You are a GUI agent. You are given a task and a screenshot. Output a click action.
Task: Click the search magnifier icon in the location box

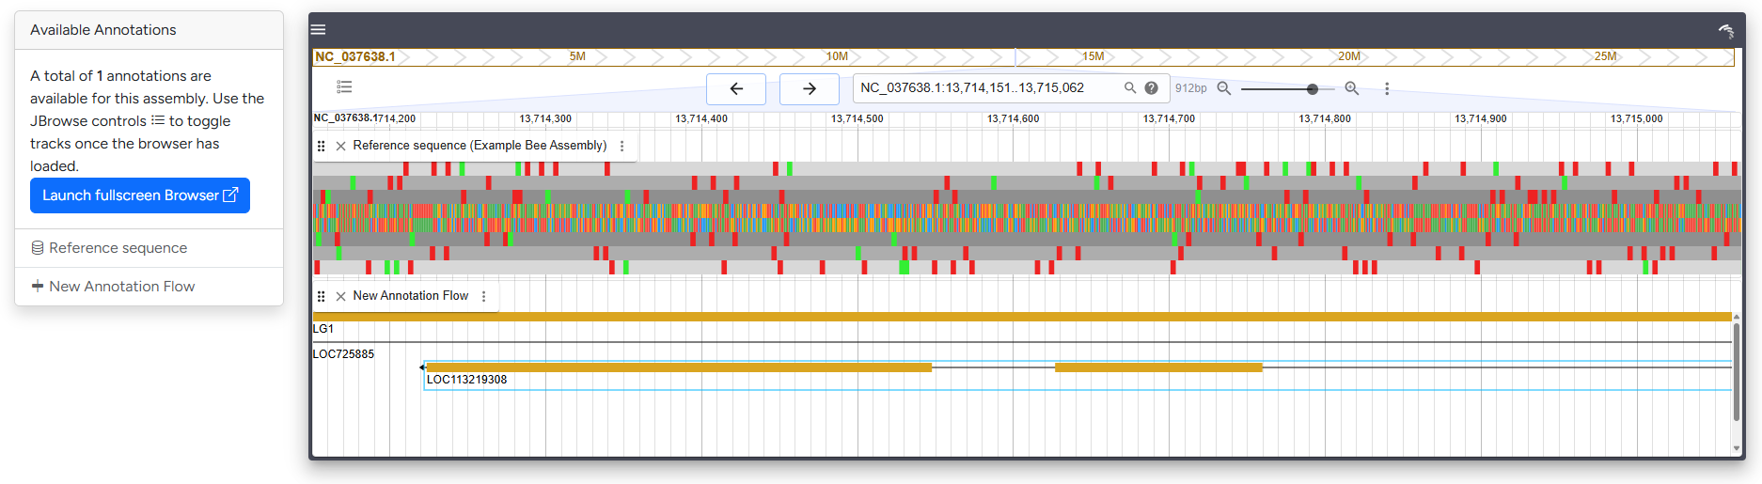1130,87
